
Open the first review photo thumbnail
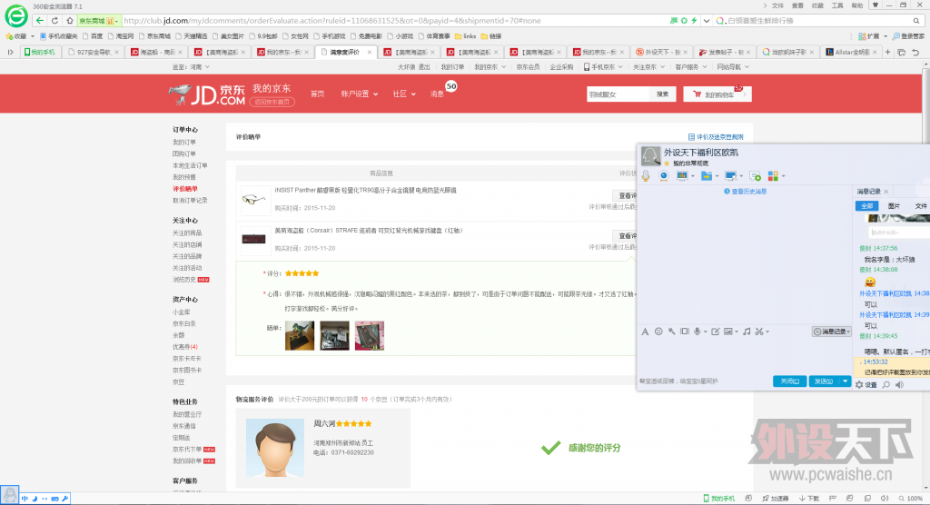pyautogui.click(x=300, y=335)
